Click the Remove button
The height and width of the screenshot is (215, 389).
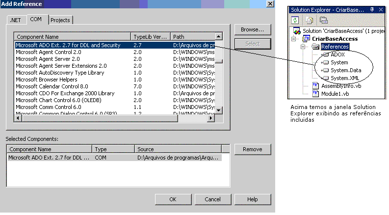click(253, 149)
